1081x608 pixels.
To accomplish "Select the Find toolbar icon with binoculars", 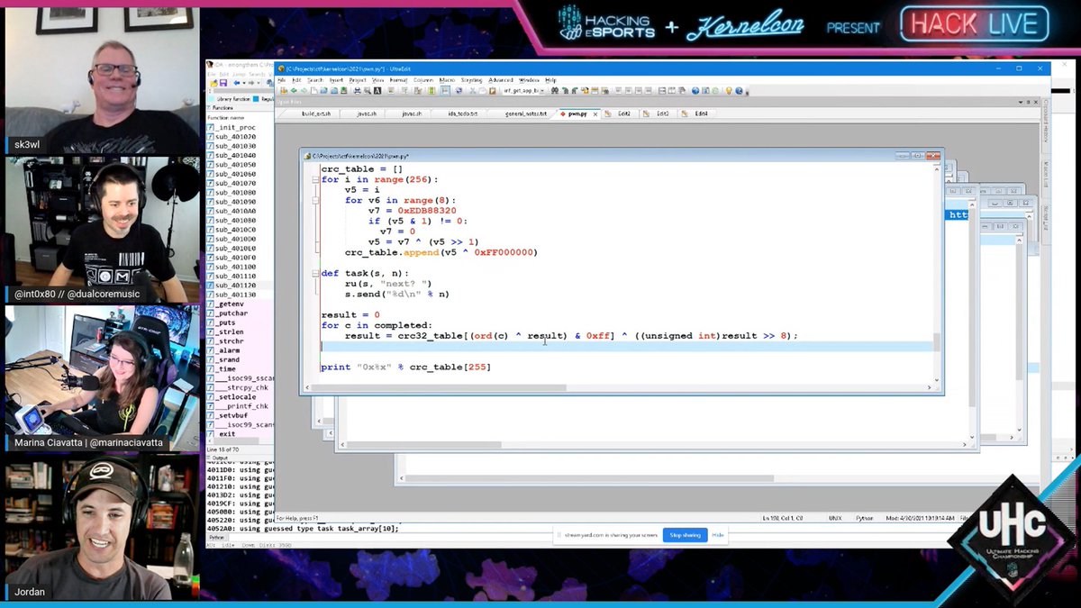I will point(555,90).
